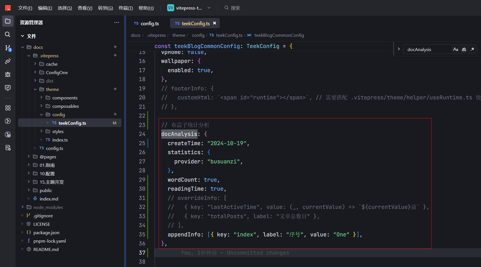Viewport: 481px width, 267px height.
Task: Collapse the .vitepress folder
Action: tap(29, 56)
